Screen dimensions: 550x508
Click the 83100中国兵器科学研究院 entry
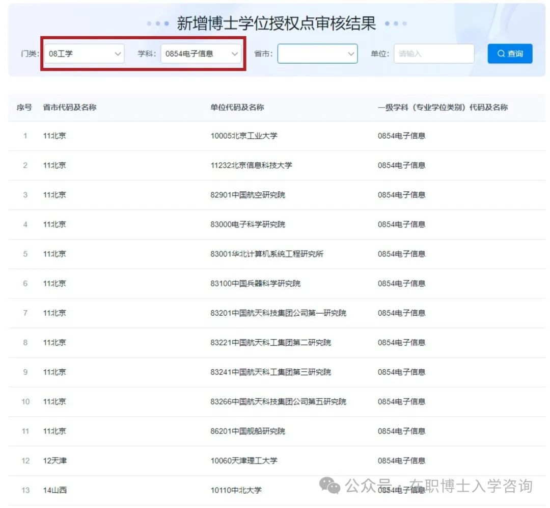pos(255,284)
